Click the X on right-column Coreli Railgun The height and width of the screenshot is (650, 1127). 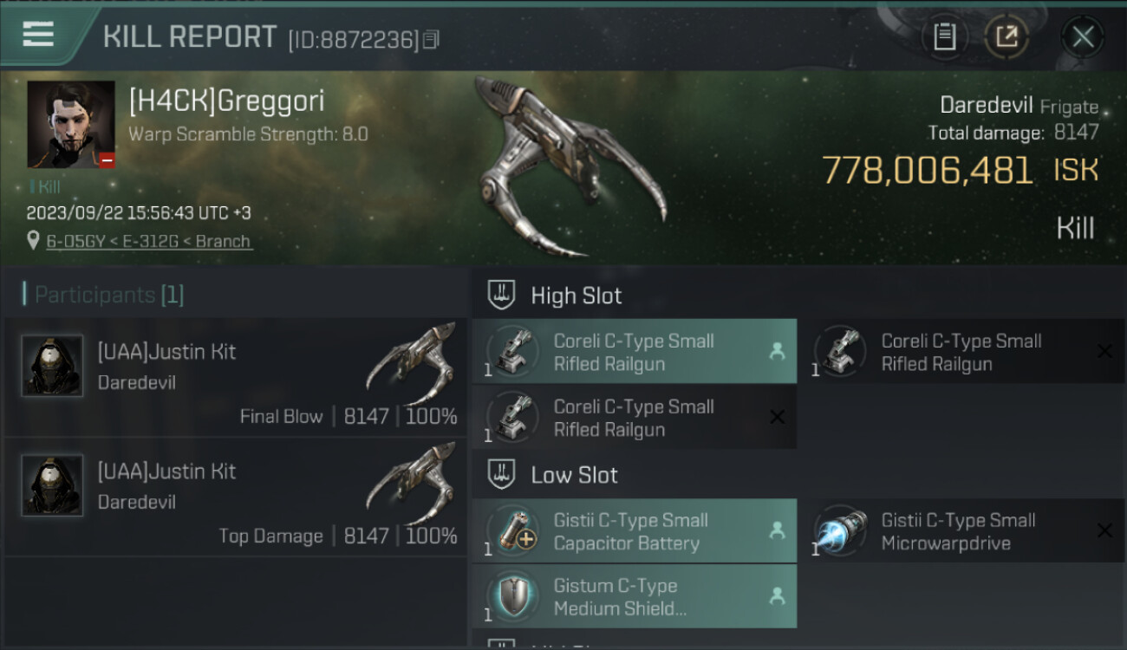tap(1104, 351)
